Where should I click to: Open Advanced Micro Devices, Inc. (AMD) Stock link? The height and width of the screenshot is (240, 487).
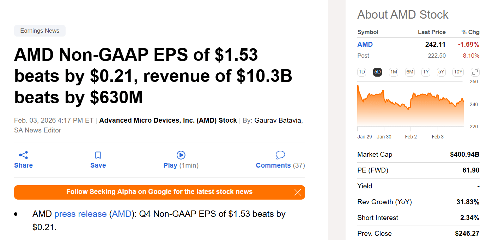[x=168, y=121]
